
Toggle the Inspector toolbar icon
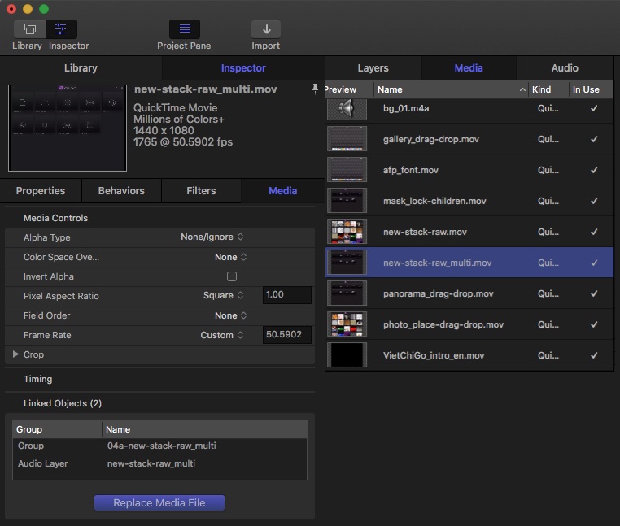[x=61, y=29]
